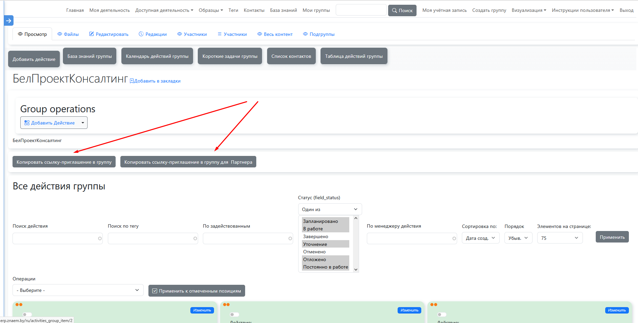Toggle the switch in the rightmost green card
The width and height of the screenshot is (638, 323).
click(x=442, y=314)
